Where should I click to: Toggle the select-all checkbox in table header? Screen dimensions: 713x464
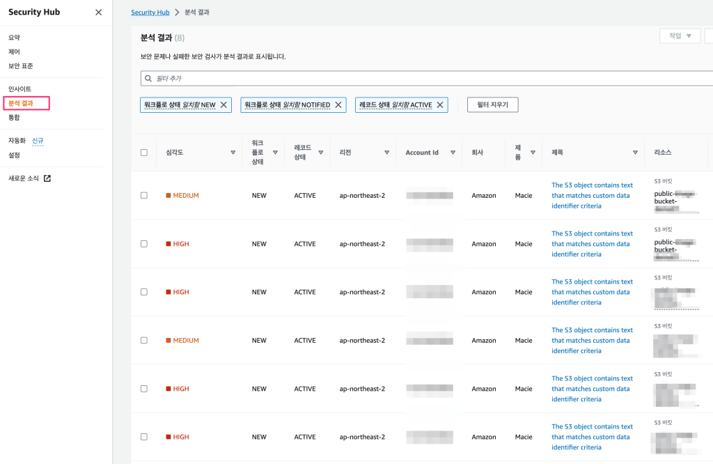coord(144,153)
